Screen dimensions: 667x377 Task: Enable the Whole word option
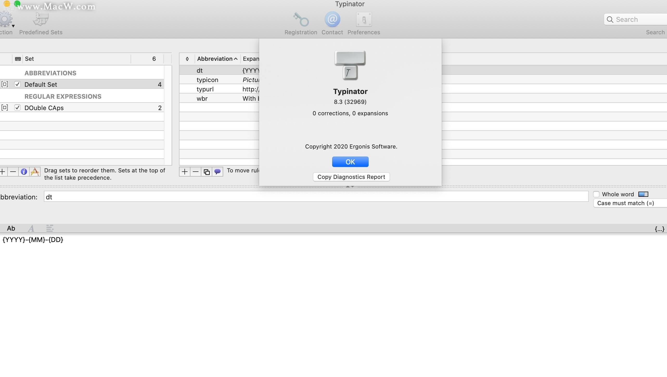click(x=597, y=194)
